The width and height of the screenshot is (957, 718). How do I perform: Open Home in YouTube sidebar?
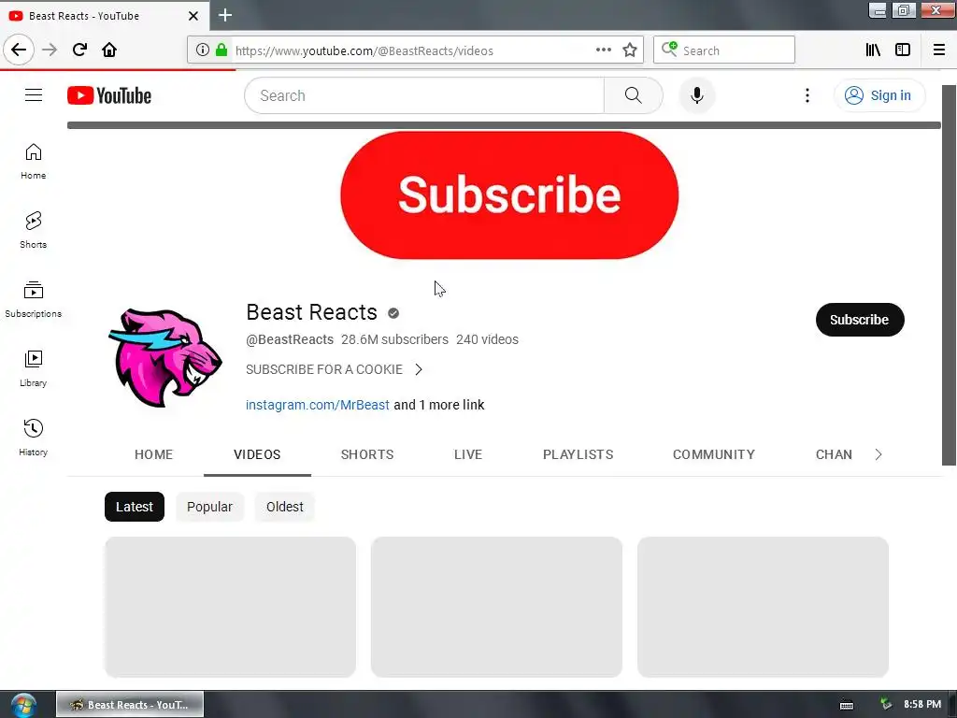pos(34,162)
